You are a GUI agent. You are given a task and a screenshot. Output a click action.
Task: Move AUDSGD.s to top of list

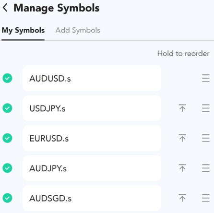click(182, 198)
